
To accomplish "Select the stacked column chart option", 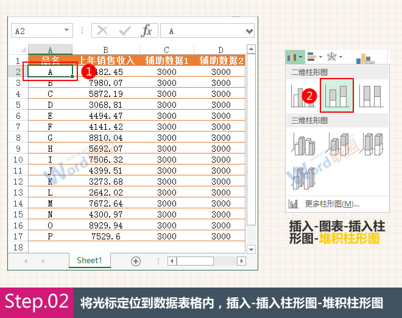I will [x=336, y=96].
